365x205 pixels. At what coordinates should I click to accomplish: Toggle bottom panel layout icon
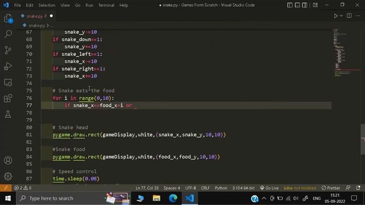pos(297,5)
